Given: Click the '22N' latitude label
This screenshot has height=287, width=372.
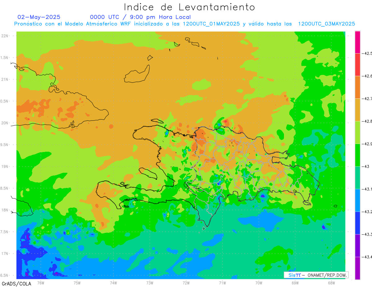Looking at the screenshot, I should 5,36.
